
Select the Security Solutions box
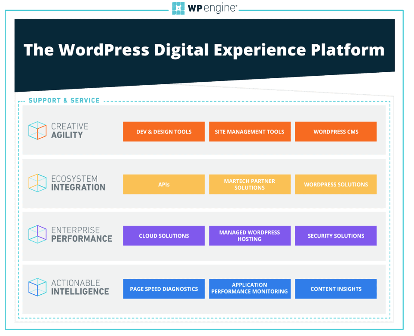tap(336, 236)
